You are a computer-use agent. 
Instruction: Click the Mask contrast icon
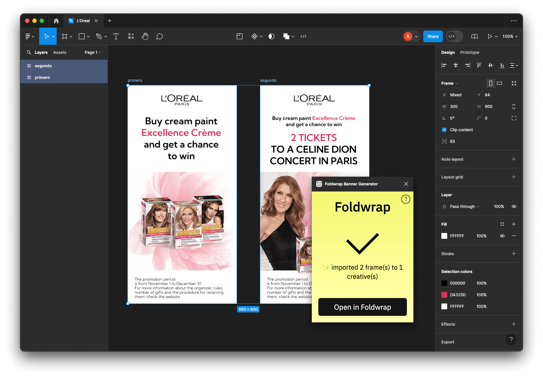tap(271, 36)
